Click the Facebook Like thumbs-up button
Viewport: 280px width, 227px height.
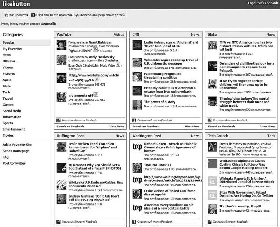(x=16, y=15)
